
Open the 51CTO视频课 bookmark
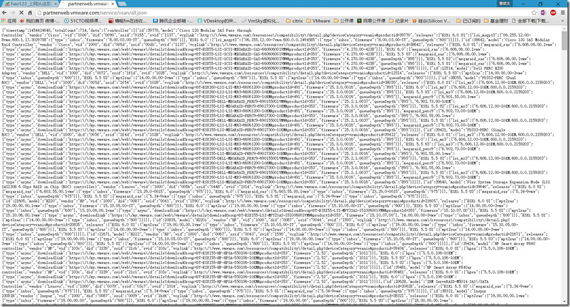[x=83, y=21]
